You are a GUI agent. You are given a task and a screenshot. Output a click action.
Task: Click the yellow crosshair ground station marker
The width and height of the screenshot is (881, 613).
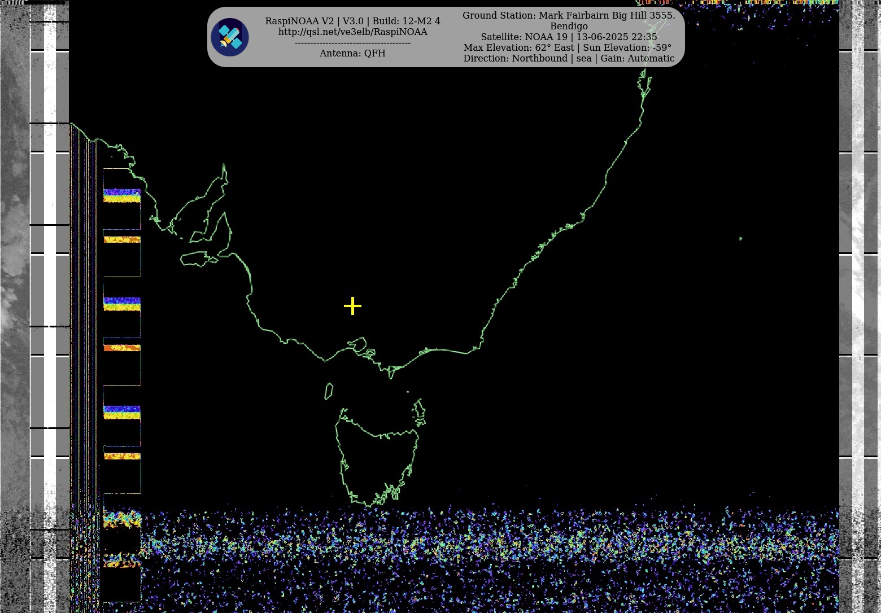352,306
